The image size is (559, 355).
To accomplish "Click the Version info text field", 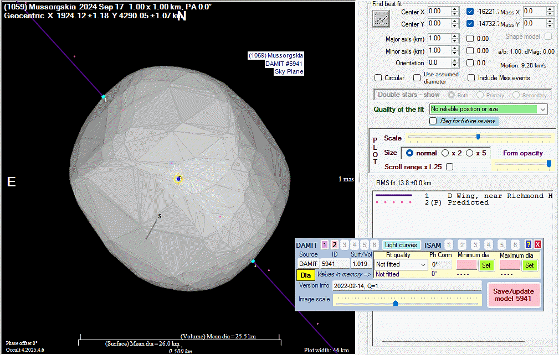I will point(407,286).
